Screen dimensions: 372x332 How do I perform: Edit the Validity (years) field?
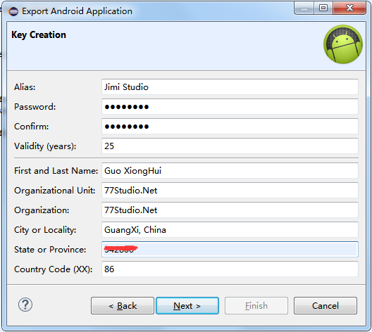pos(230,146)
